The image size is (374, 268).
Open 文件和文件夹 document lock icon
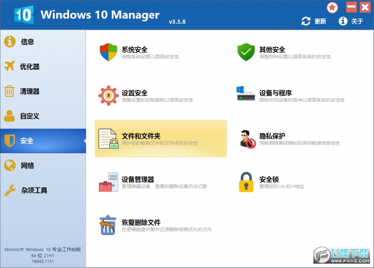coord(108,139)
